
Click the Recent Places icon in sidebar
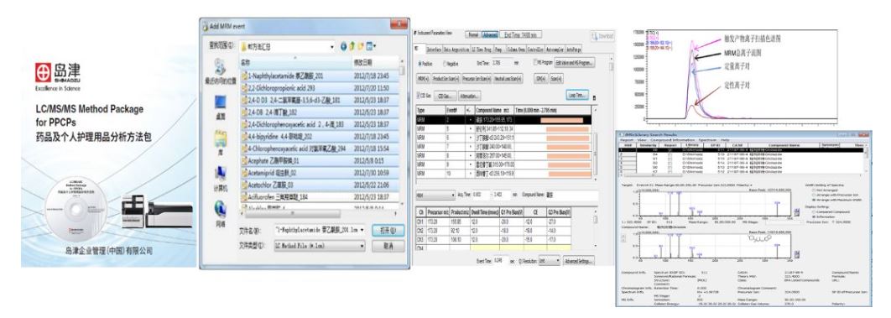coord(220,66)
